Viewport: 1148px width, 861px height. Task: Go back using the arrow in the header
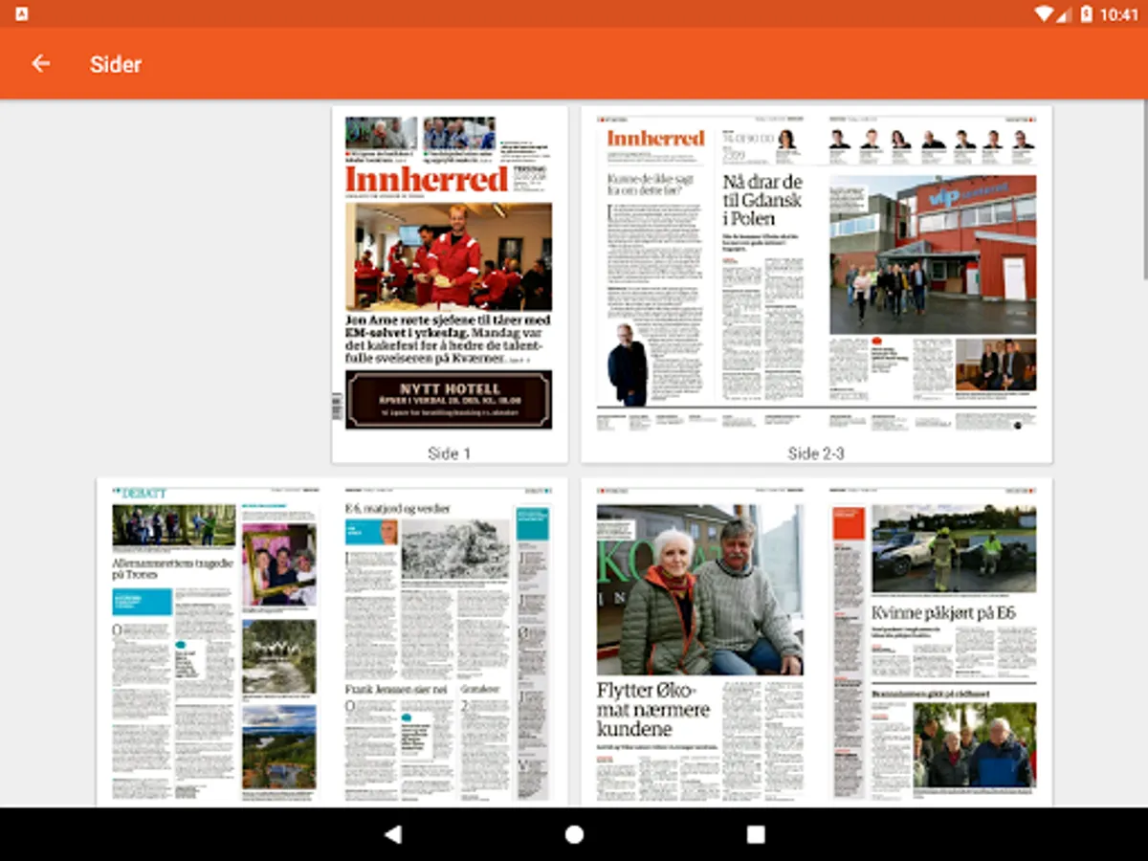(x=40, y=64)
